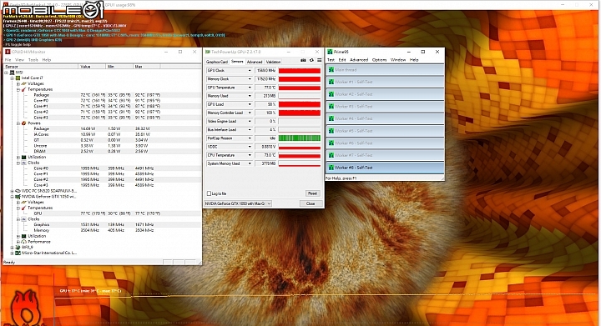Click the Max column header in HWMonitor
This screenshot has width=601, height=326.
coord(147,67)
